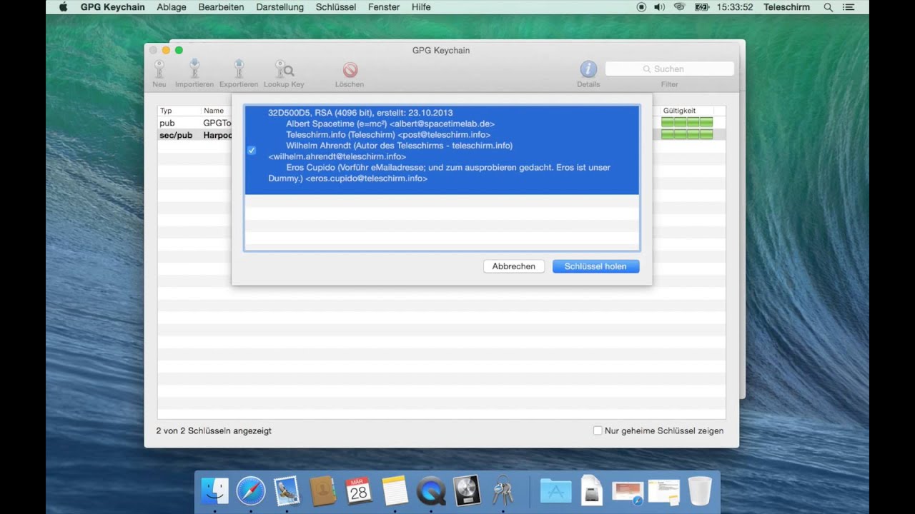Click the green validity bar in the pub row
This screenshot has width=915, height=514.
[x=687, y=123]
